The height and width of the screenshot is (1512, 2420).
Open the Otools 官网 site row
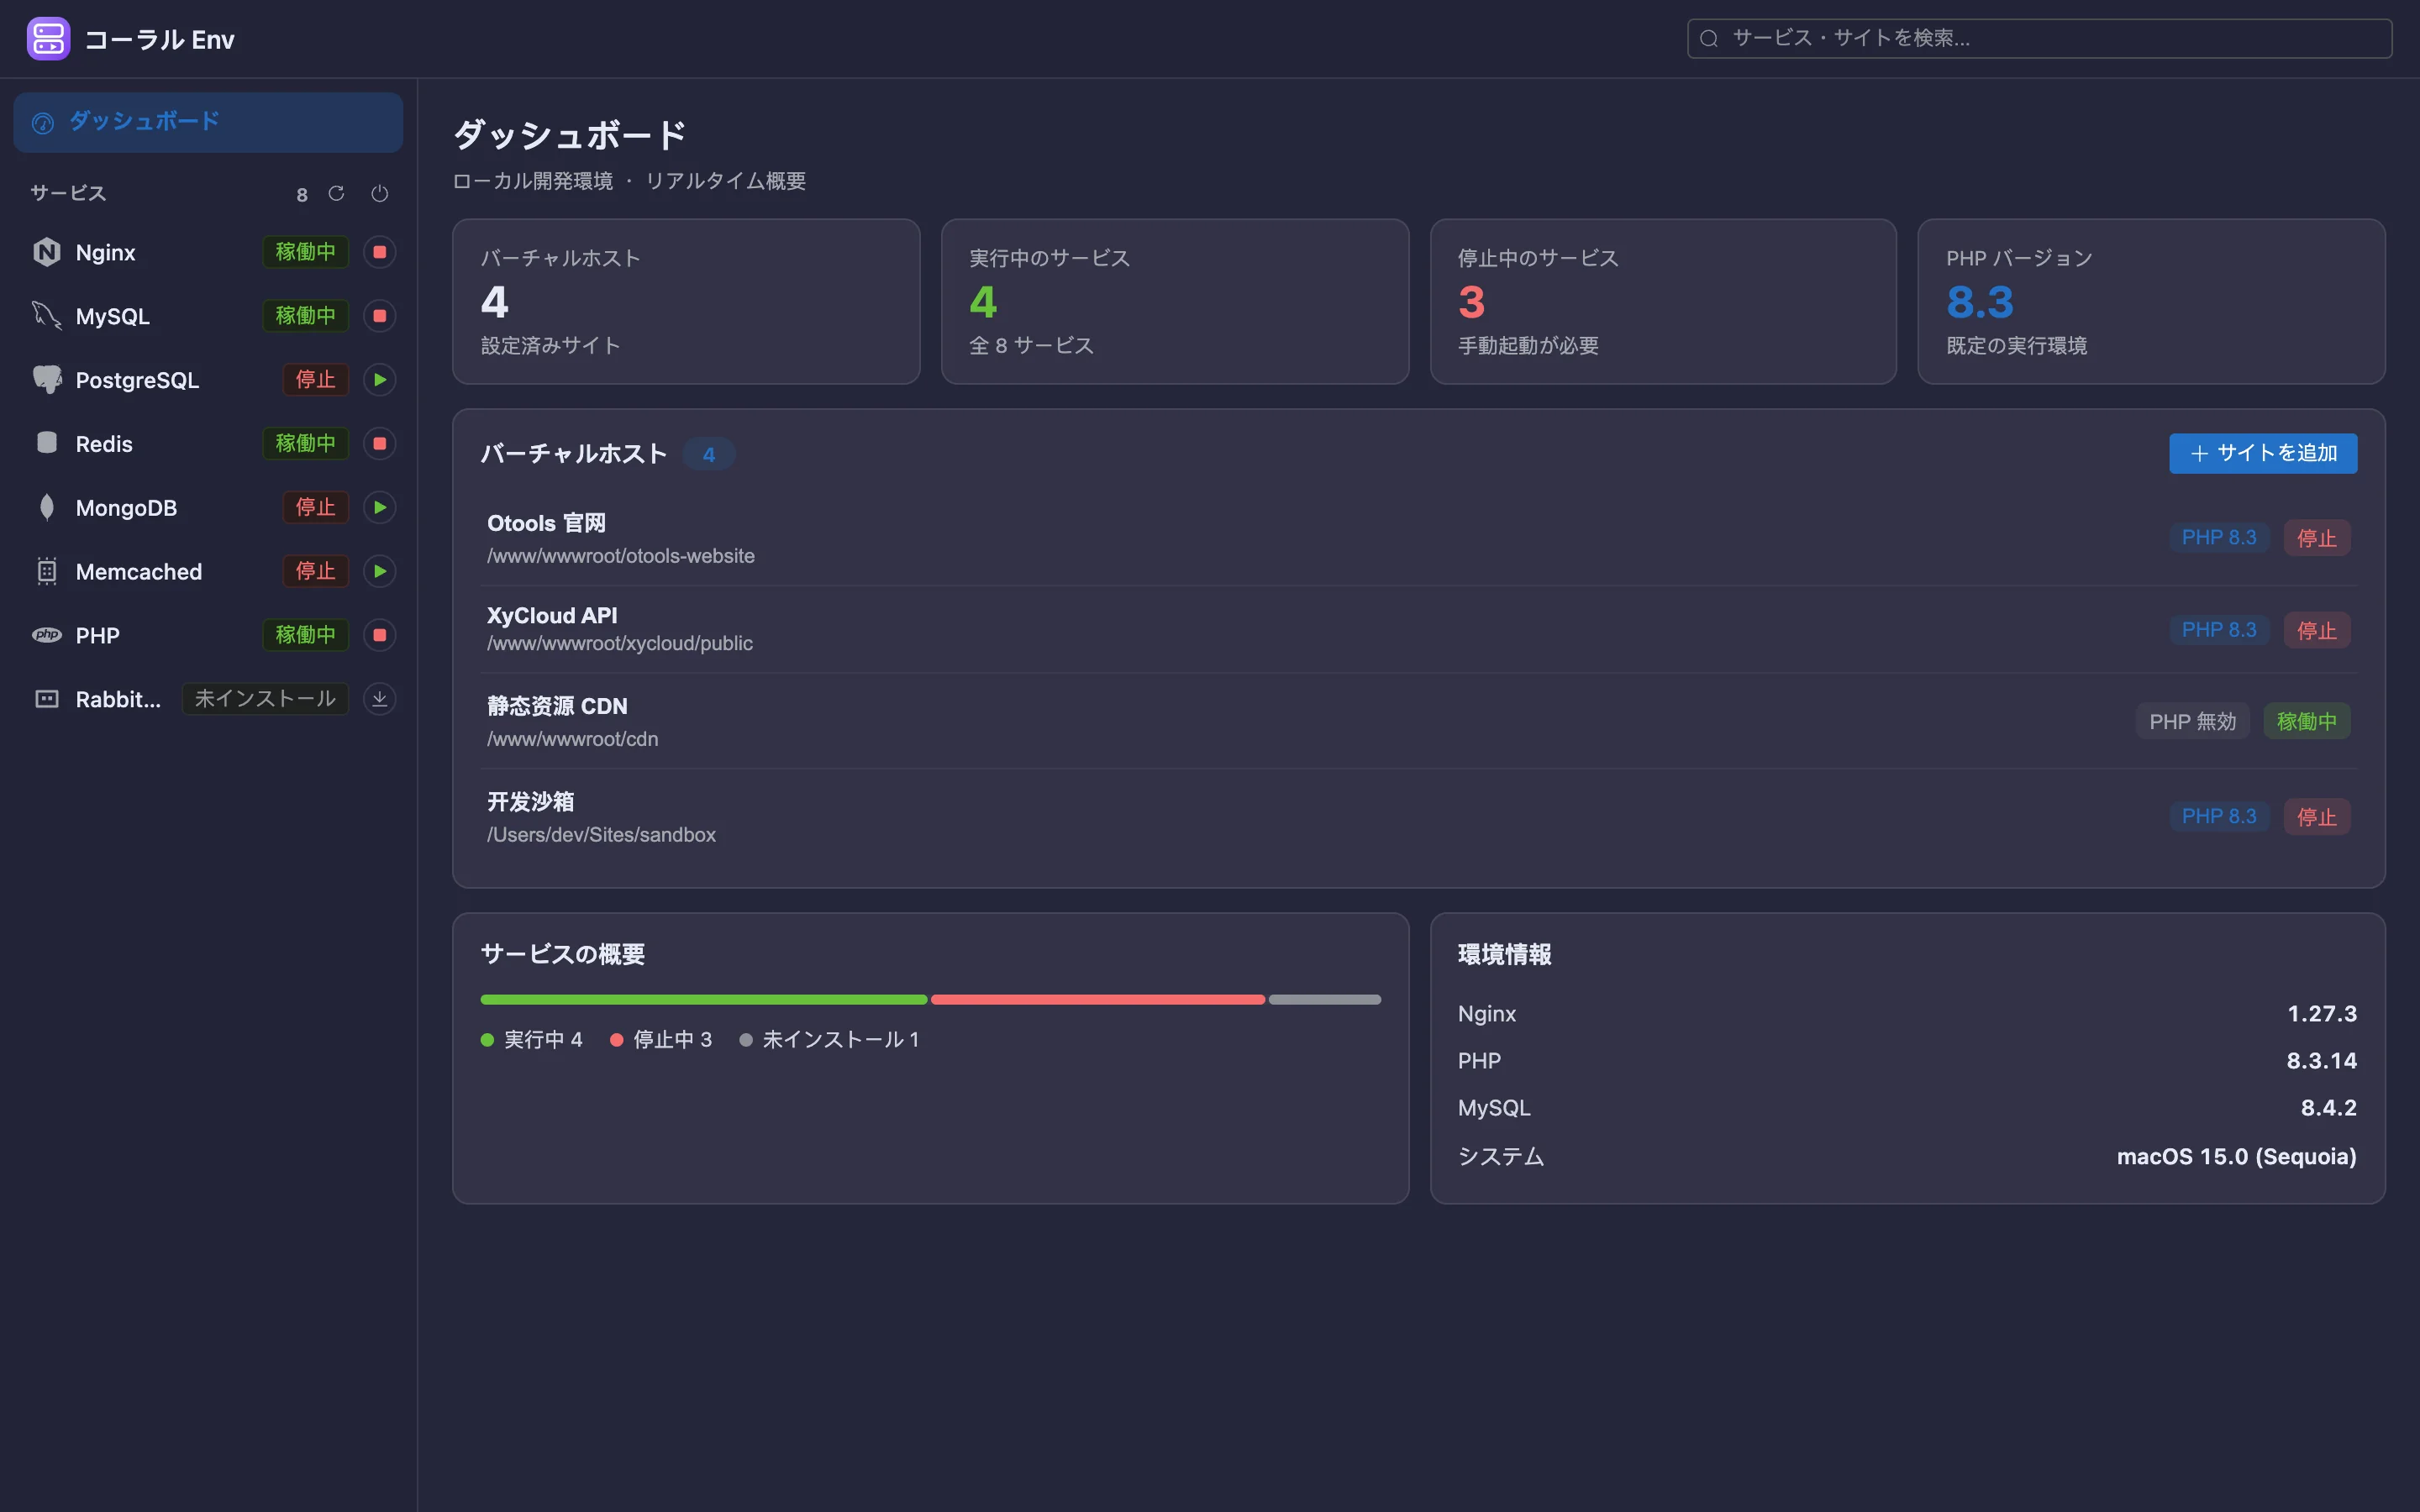(x=1418, y=539)
